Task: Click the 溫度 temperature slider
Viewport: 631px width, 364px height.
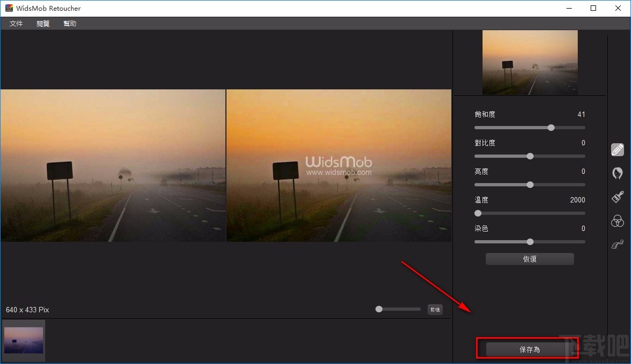Action: pos(478,213)
